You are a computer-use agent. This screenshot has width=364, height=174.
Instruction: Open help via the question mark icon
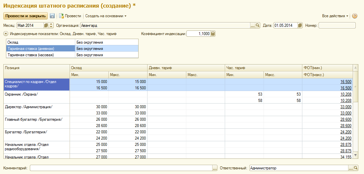click(354, 16)
